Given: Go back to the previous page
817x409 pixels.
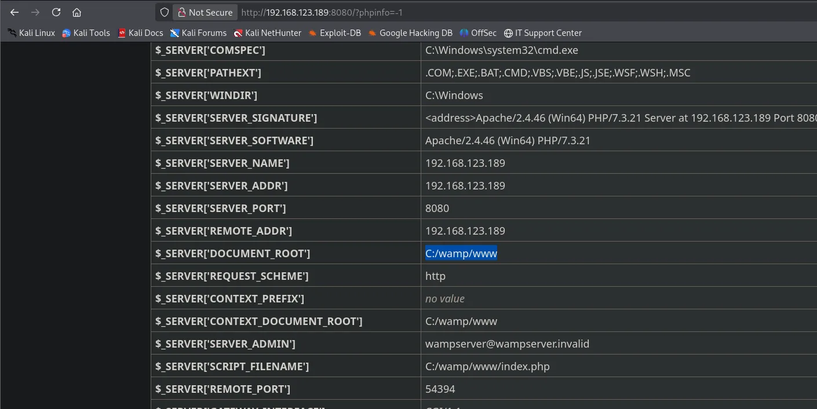Looking at the screenshot, I should coord(14,12).
